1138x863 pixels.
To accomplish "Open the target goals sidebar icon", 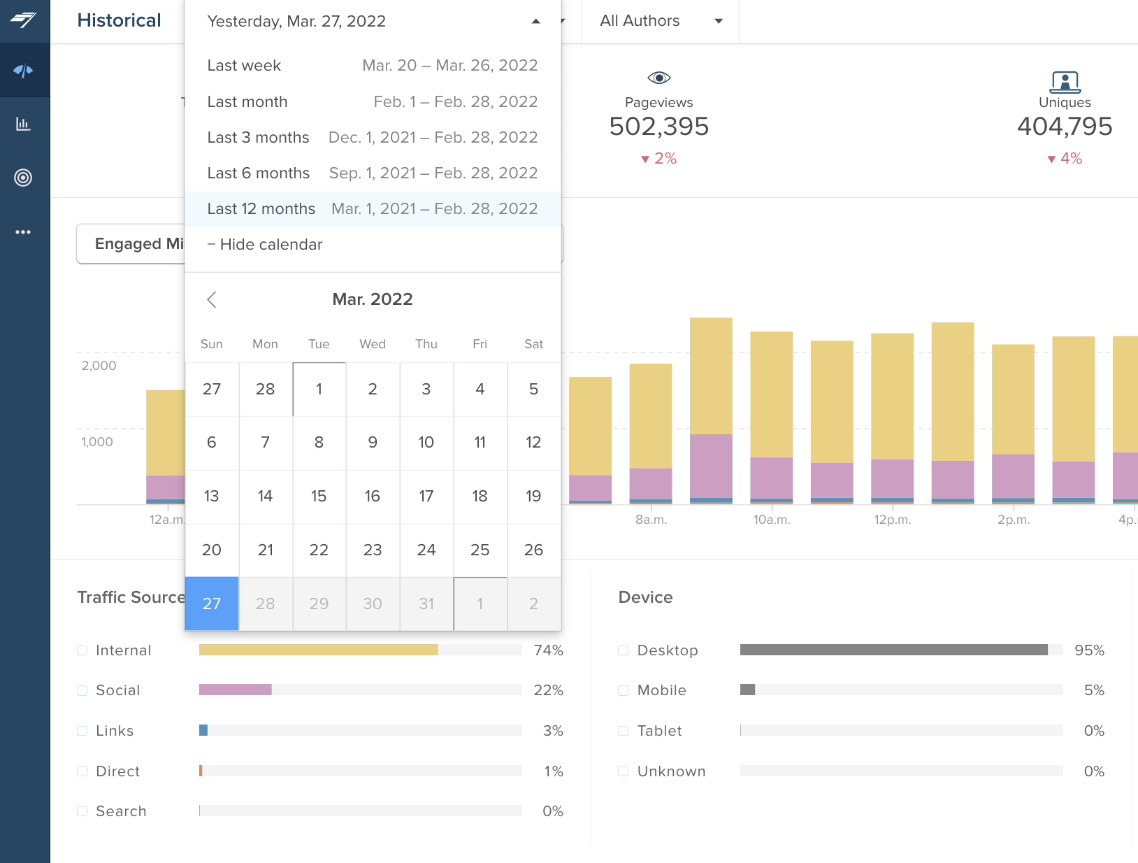I will point(23,178).
